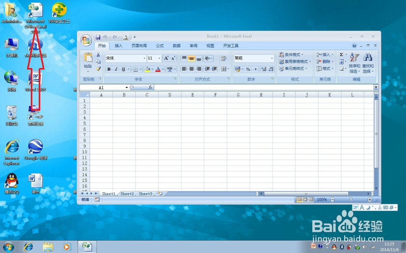Viewport: 406px width, 253px height.
Task: Select the Sheet2 worksheet tab
Action: tap(127, 193)
